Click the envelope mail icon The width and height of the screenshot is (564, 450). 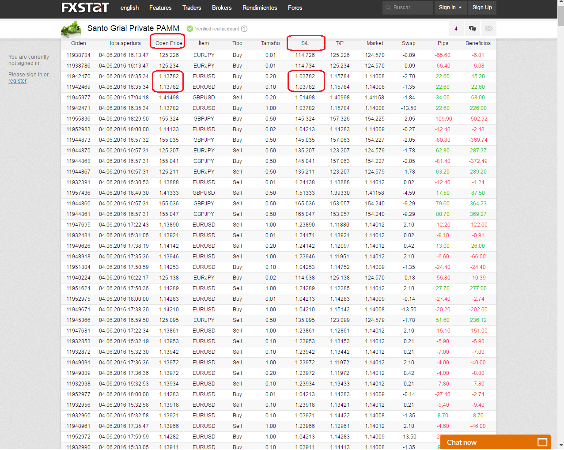489,29
